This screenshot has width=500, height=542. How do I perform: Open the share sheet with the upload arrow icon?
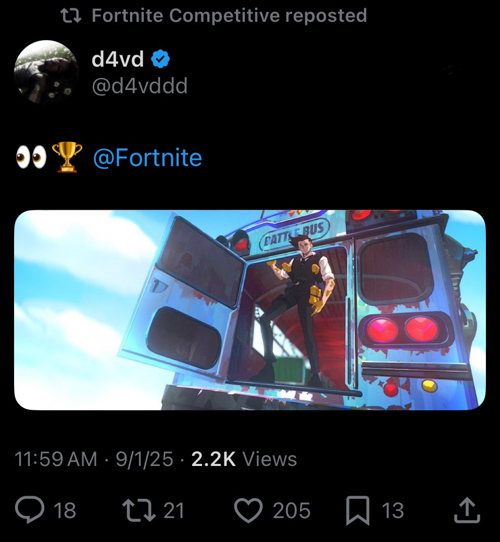(467, 510)
